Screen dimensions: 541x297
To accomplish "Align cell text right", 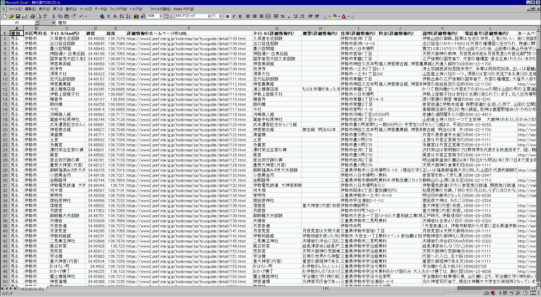I will point(261,16).
